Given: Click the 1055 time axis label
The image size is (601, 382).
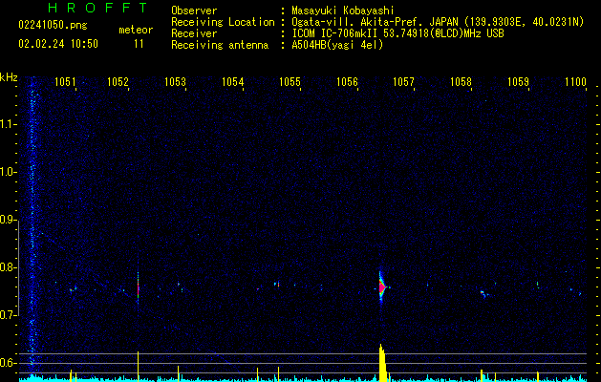Looking at the screenshot, I should pyautogui.click(x=290, y=82).
